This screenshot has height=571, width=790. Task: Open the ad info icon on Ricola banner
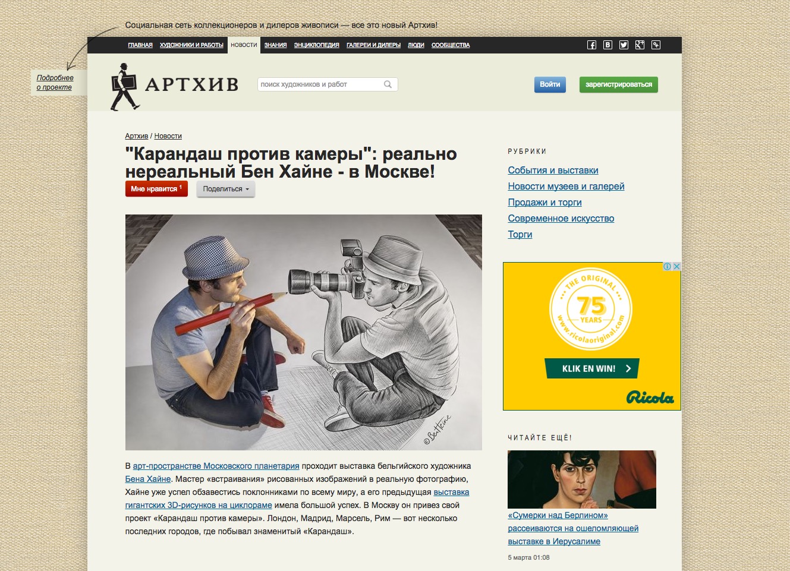(x=668, y=267)
